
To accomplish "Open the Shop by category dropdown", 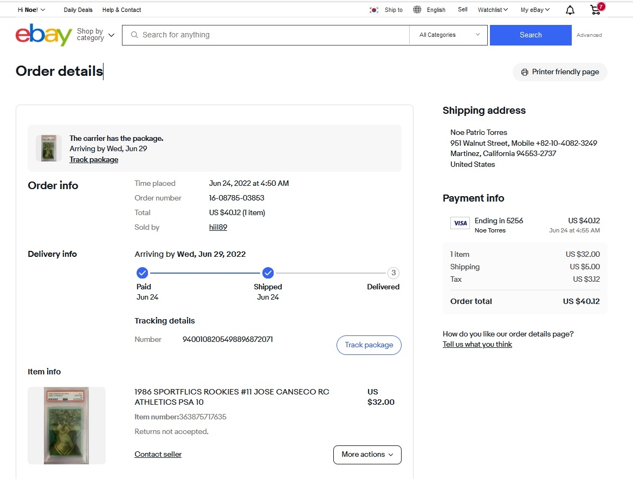I will (x=96, y=35).
